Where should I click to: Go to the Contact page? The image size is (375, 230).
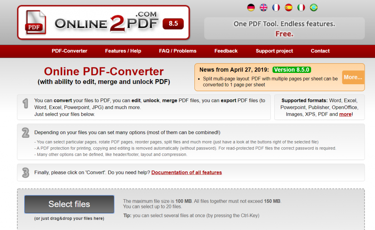pyautogui.click(x=320, y=51)
